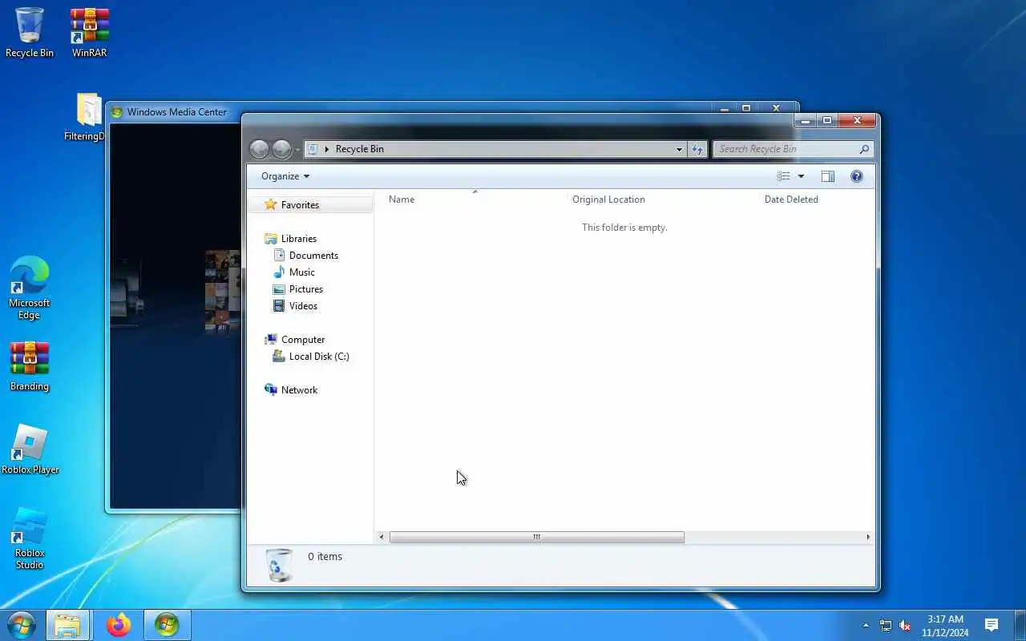Screen dimensions: 1026x641
Task: Open the Recycle Bin desktop icon
Action: (x=30, y=32)
